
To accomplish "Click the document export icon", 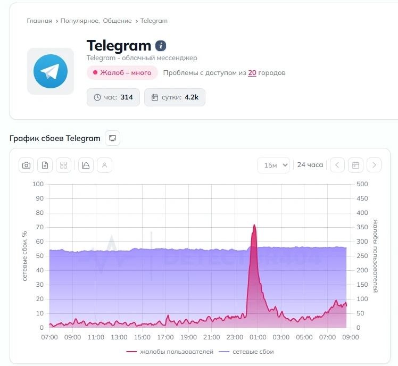I will 45,165.
